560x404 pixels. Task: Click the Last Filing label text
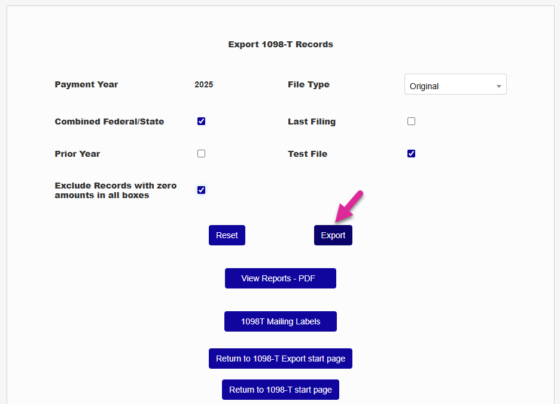pos(312,121)
